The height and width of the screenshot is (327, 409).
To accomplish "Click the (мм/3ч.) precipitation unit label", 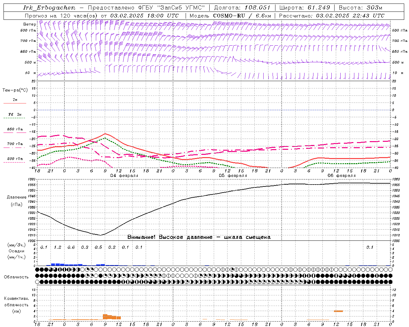I will pos(16,245).
